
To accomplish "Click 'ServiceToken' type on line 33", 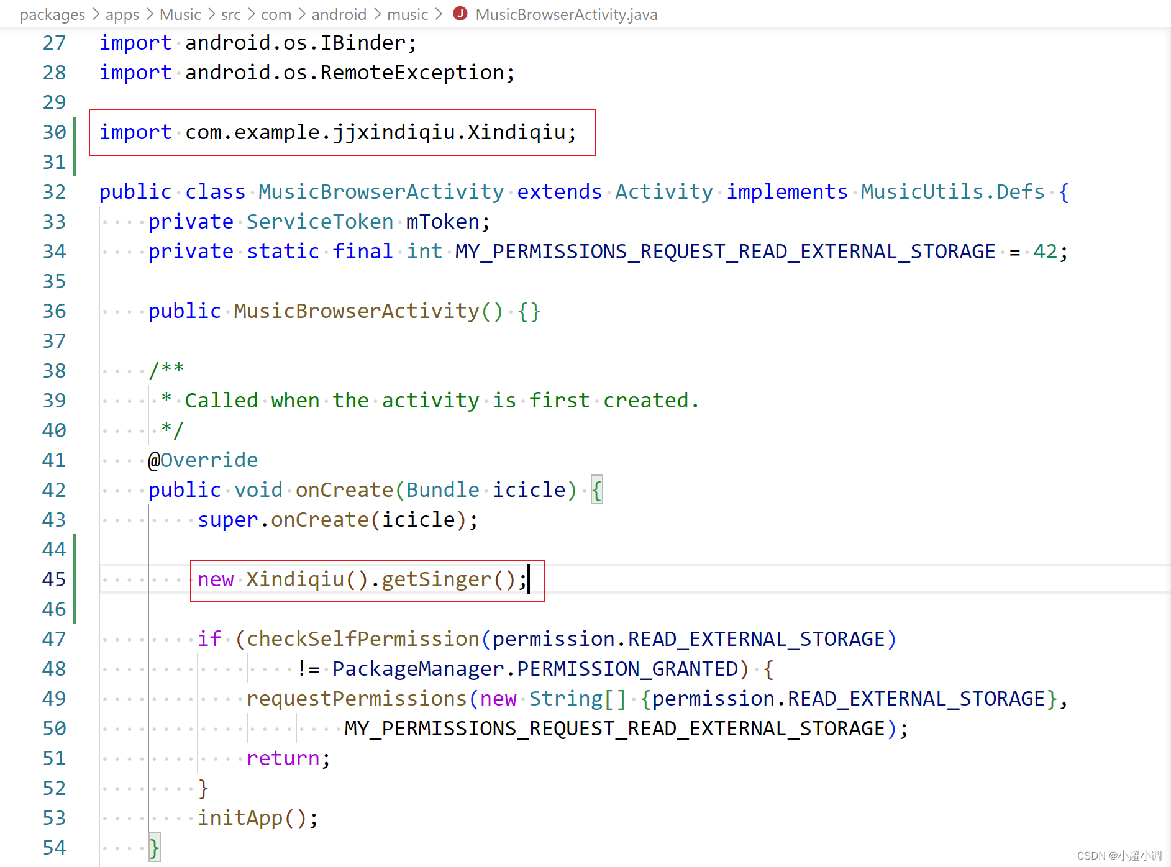I will click(320, 222).
